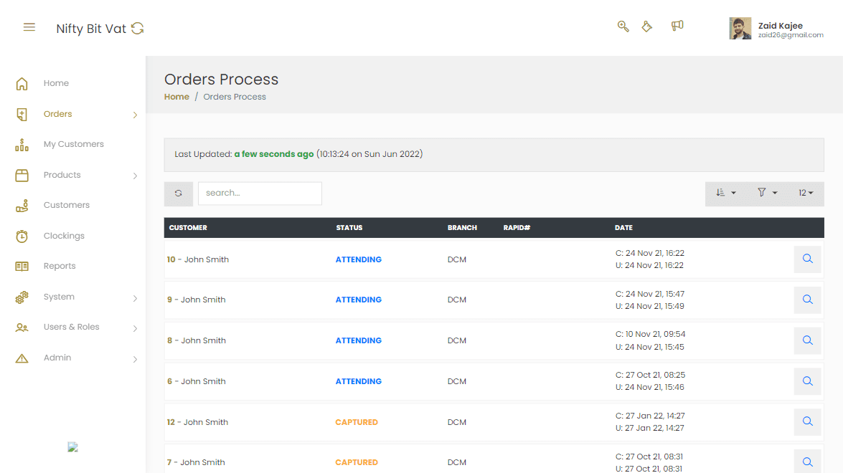The width and height of the screenshot is (843, 473).
Task: View order 9 - John Smith details
Action: click(808, 300)
